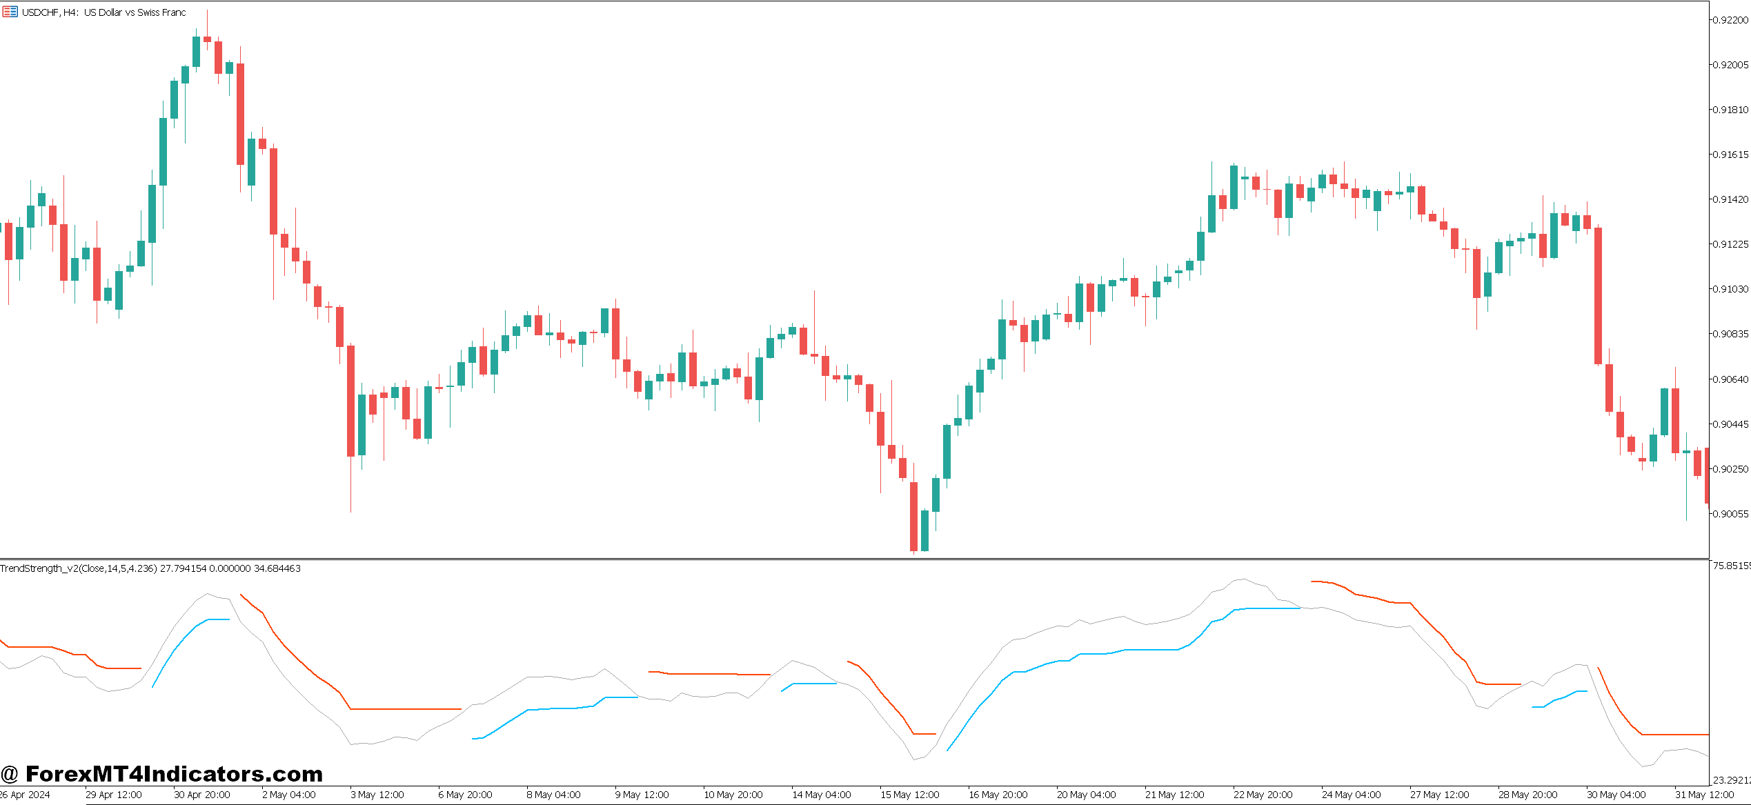Click the 0.91615 price axis label
Screen dimensions: 1751x805
point(1730,155)
